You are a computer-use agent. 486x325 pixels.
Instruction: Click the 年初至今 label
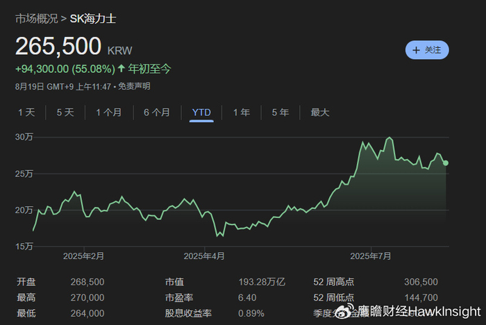[x=150, y=69]
